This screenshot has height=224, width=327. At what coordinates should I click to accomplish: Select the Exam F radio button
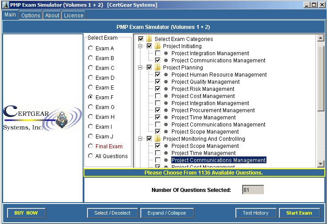90,97
